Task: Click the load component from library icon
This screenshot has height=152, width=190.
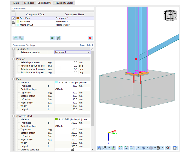Action: (x=53, y=38)
